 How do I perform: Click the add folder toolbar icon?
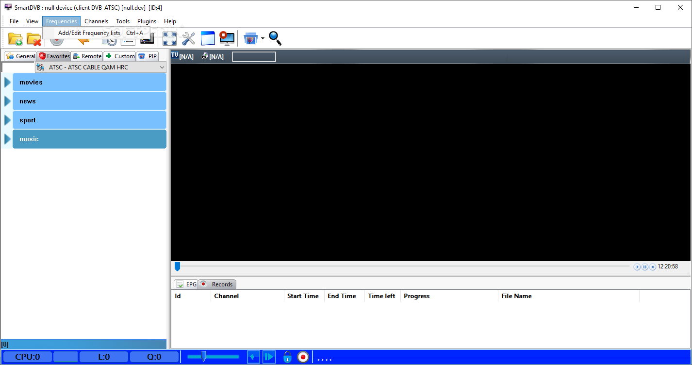point(16,38)
